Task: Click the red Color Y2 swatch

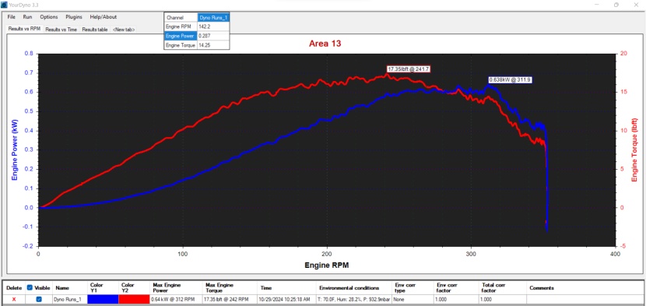Action: pos(134,300)
